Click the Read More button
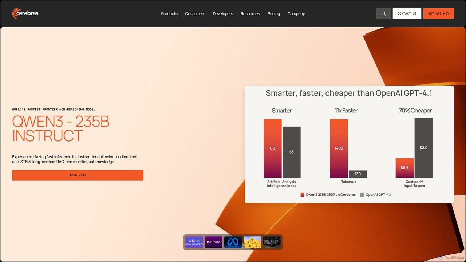 coord(78,175)
